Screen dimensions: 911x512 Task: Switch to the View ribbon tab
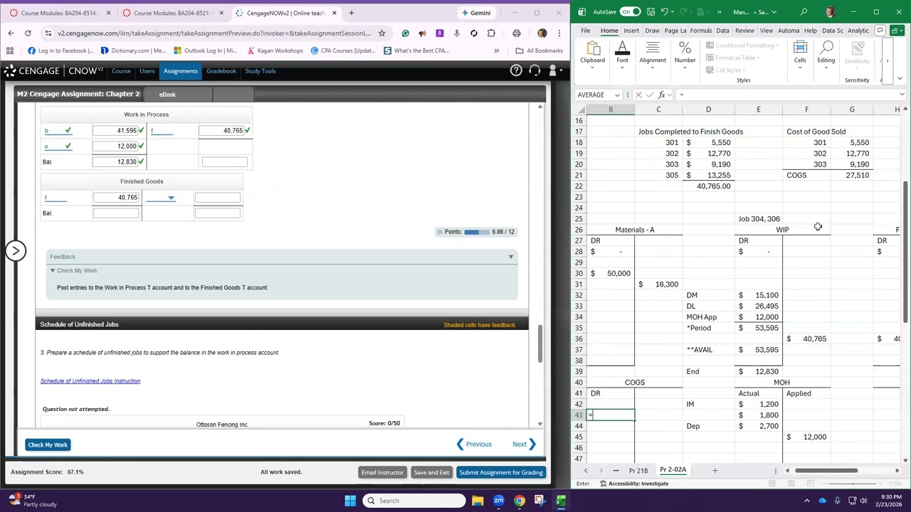click(x=767, y=31)
